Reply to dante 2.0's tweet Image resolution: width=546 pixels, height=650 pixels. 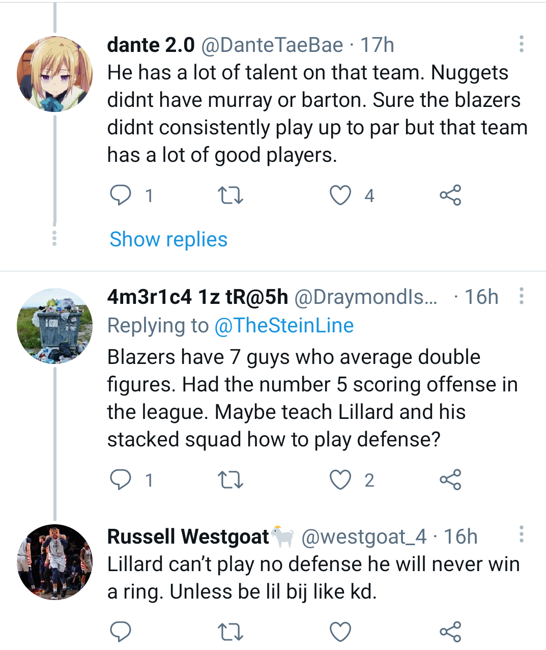(x=121, y=195)
